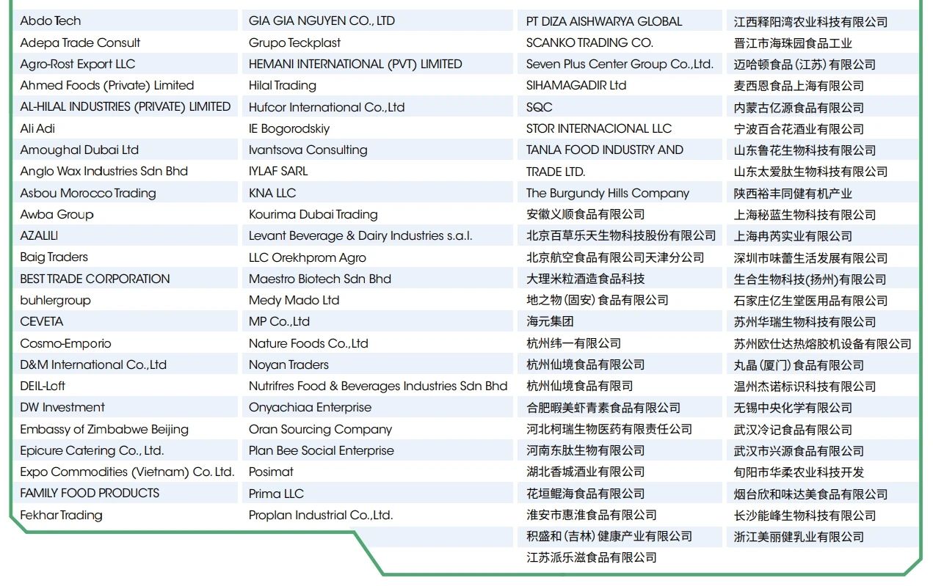
Task: Click 'Seven Plus Center Group Co.,Ltd.'
Action: (x=620, y=64)
